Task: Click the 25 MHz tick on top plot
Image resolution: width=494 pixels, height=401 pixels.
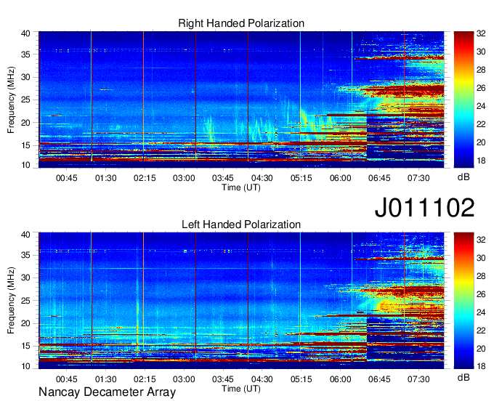Action: coord(25,100)
